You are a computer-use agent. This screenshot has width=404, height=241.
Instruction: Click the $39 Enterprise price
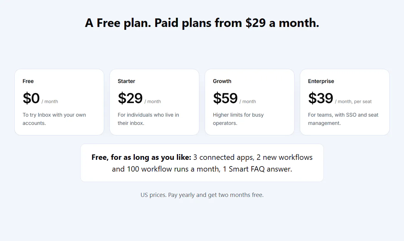[x=321, y=98]
